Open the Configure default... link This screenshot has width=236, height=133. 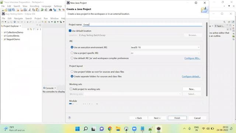click(191, 76)
